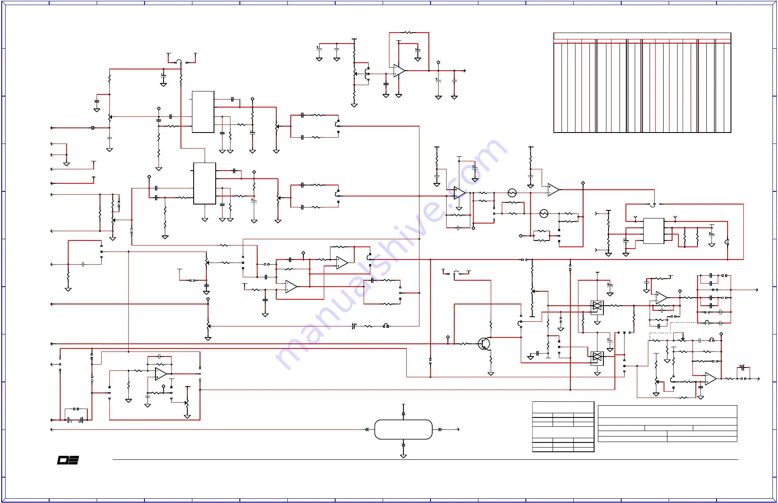Click the diamond test point above the top-center op-amp output

click(x=439, y=62)
